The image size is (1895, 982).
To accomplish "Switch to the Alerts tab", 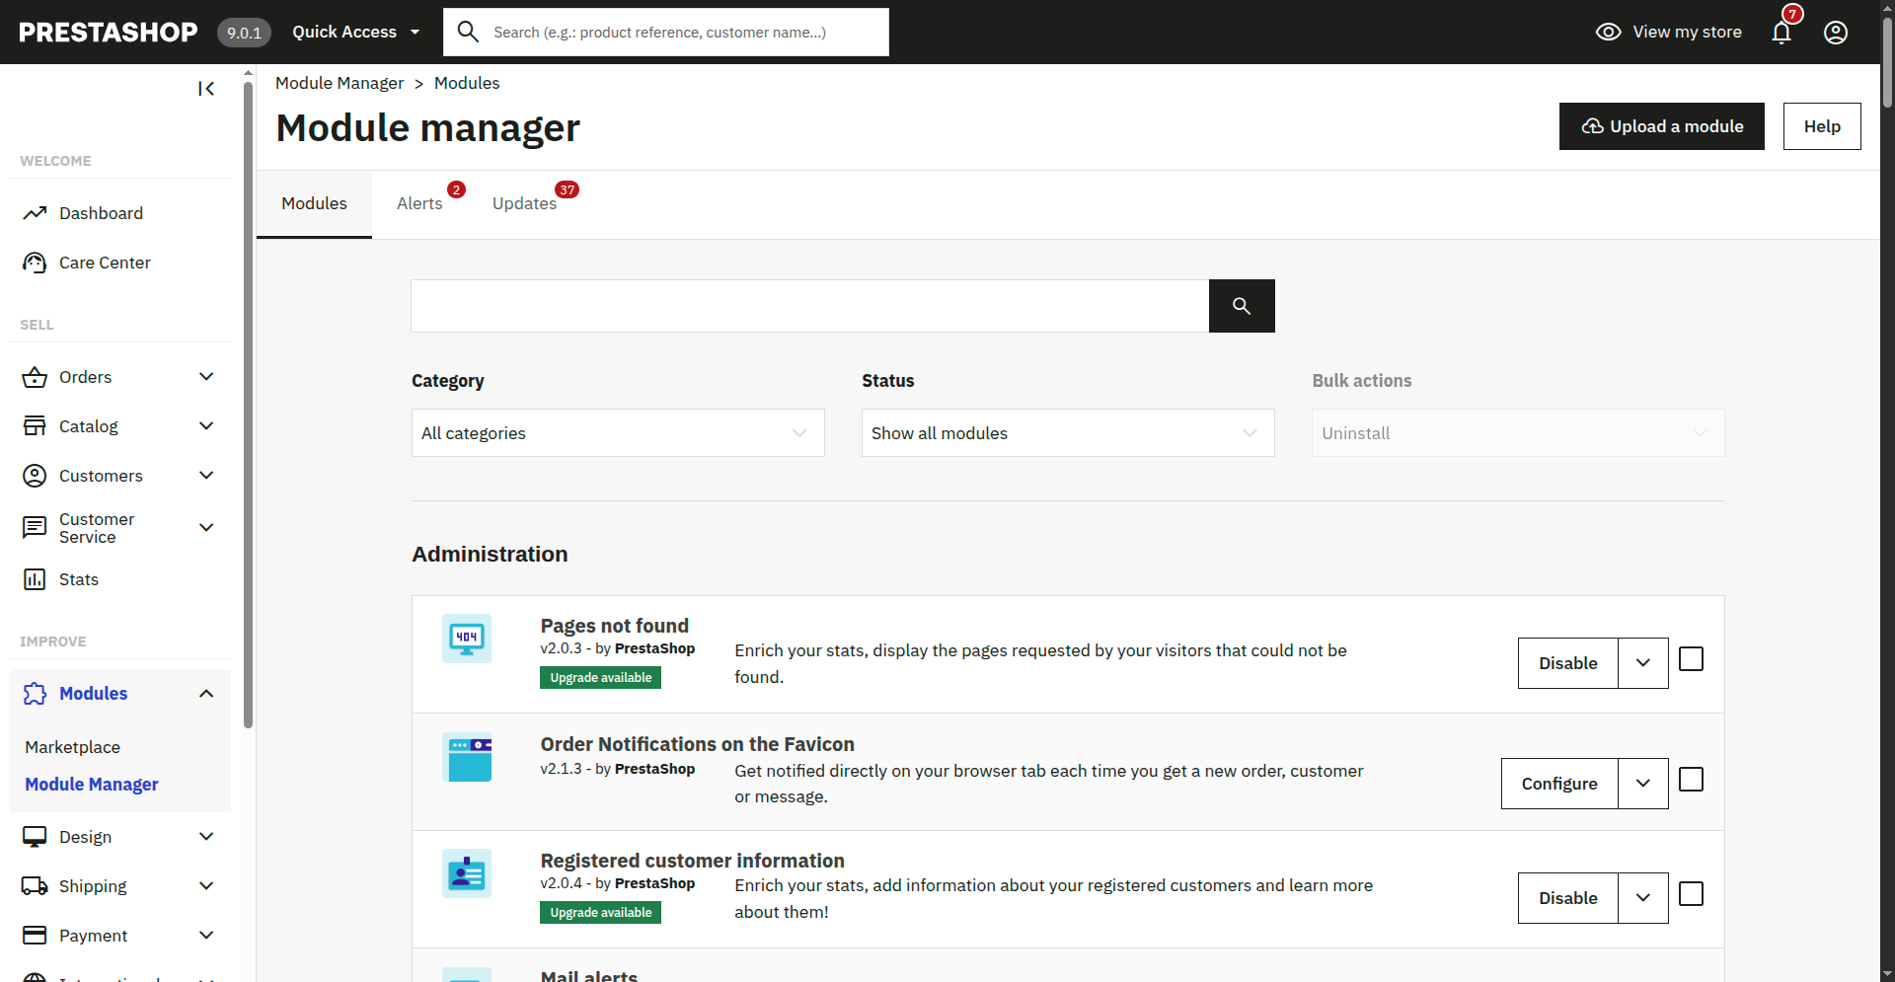I will (419, 203).
